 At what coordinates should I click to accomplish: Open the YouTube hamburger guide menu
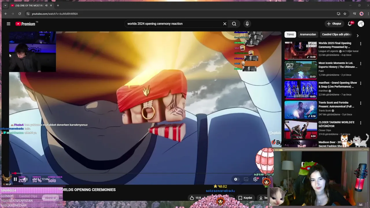[8, 24]
